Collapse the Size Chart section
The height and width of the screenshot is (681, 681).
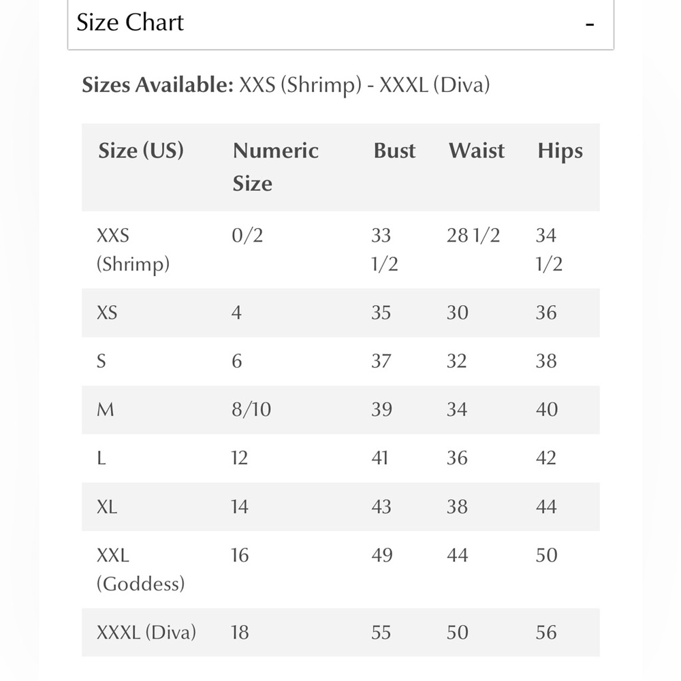pyautogui.click(x=340, y=23)
